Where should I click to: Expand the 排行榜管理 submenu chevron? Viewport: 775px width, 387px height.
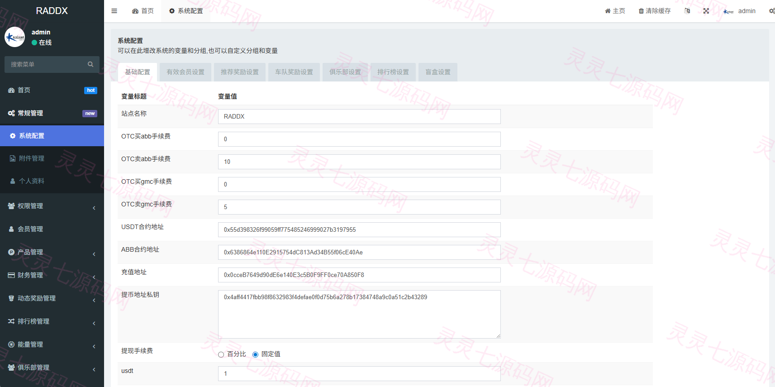[x=94, y=323]
